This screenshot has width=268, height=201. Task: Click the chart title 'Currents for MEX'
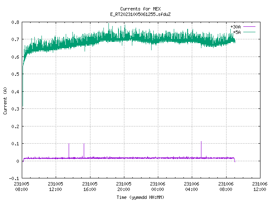[x=140, y=9]
